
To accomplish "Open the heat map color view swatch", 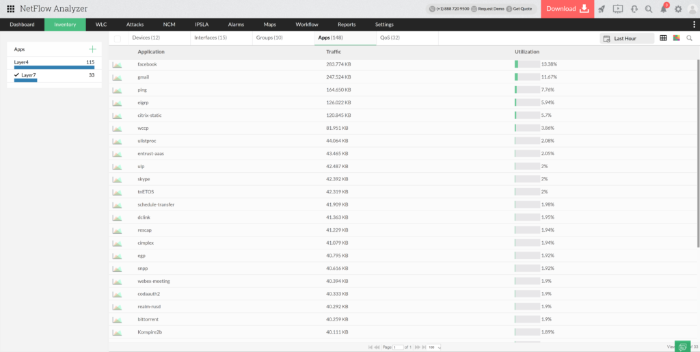I will point(676,38).
